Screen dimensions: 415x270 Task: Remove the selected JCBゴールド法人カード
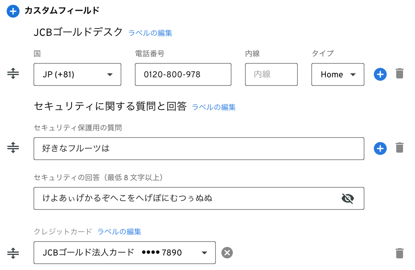(x=227, y=252)
